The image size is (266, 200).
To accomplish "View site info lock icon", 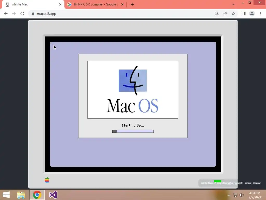I will tap(33, 14).
